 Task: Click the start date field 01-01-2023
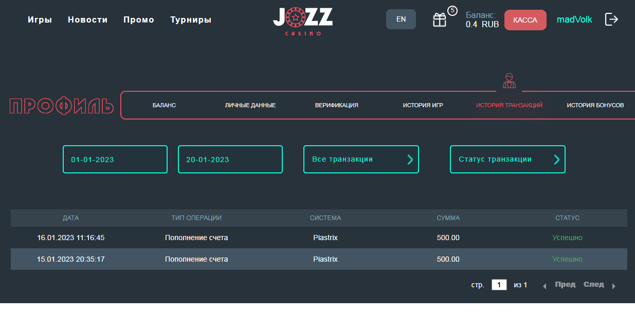tap(115, 160)
